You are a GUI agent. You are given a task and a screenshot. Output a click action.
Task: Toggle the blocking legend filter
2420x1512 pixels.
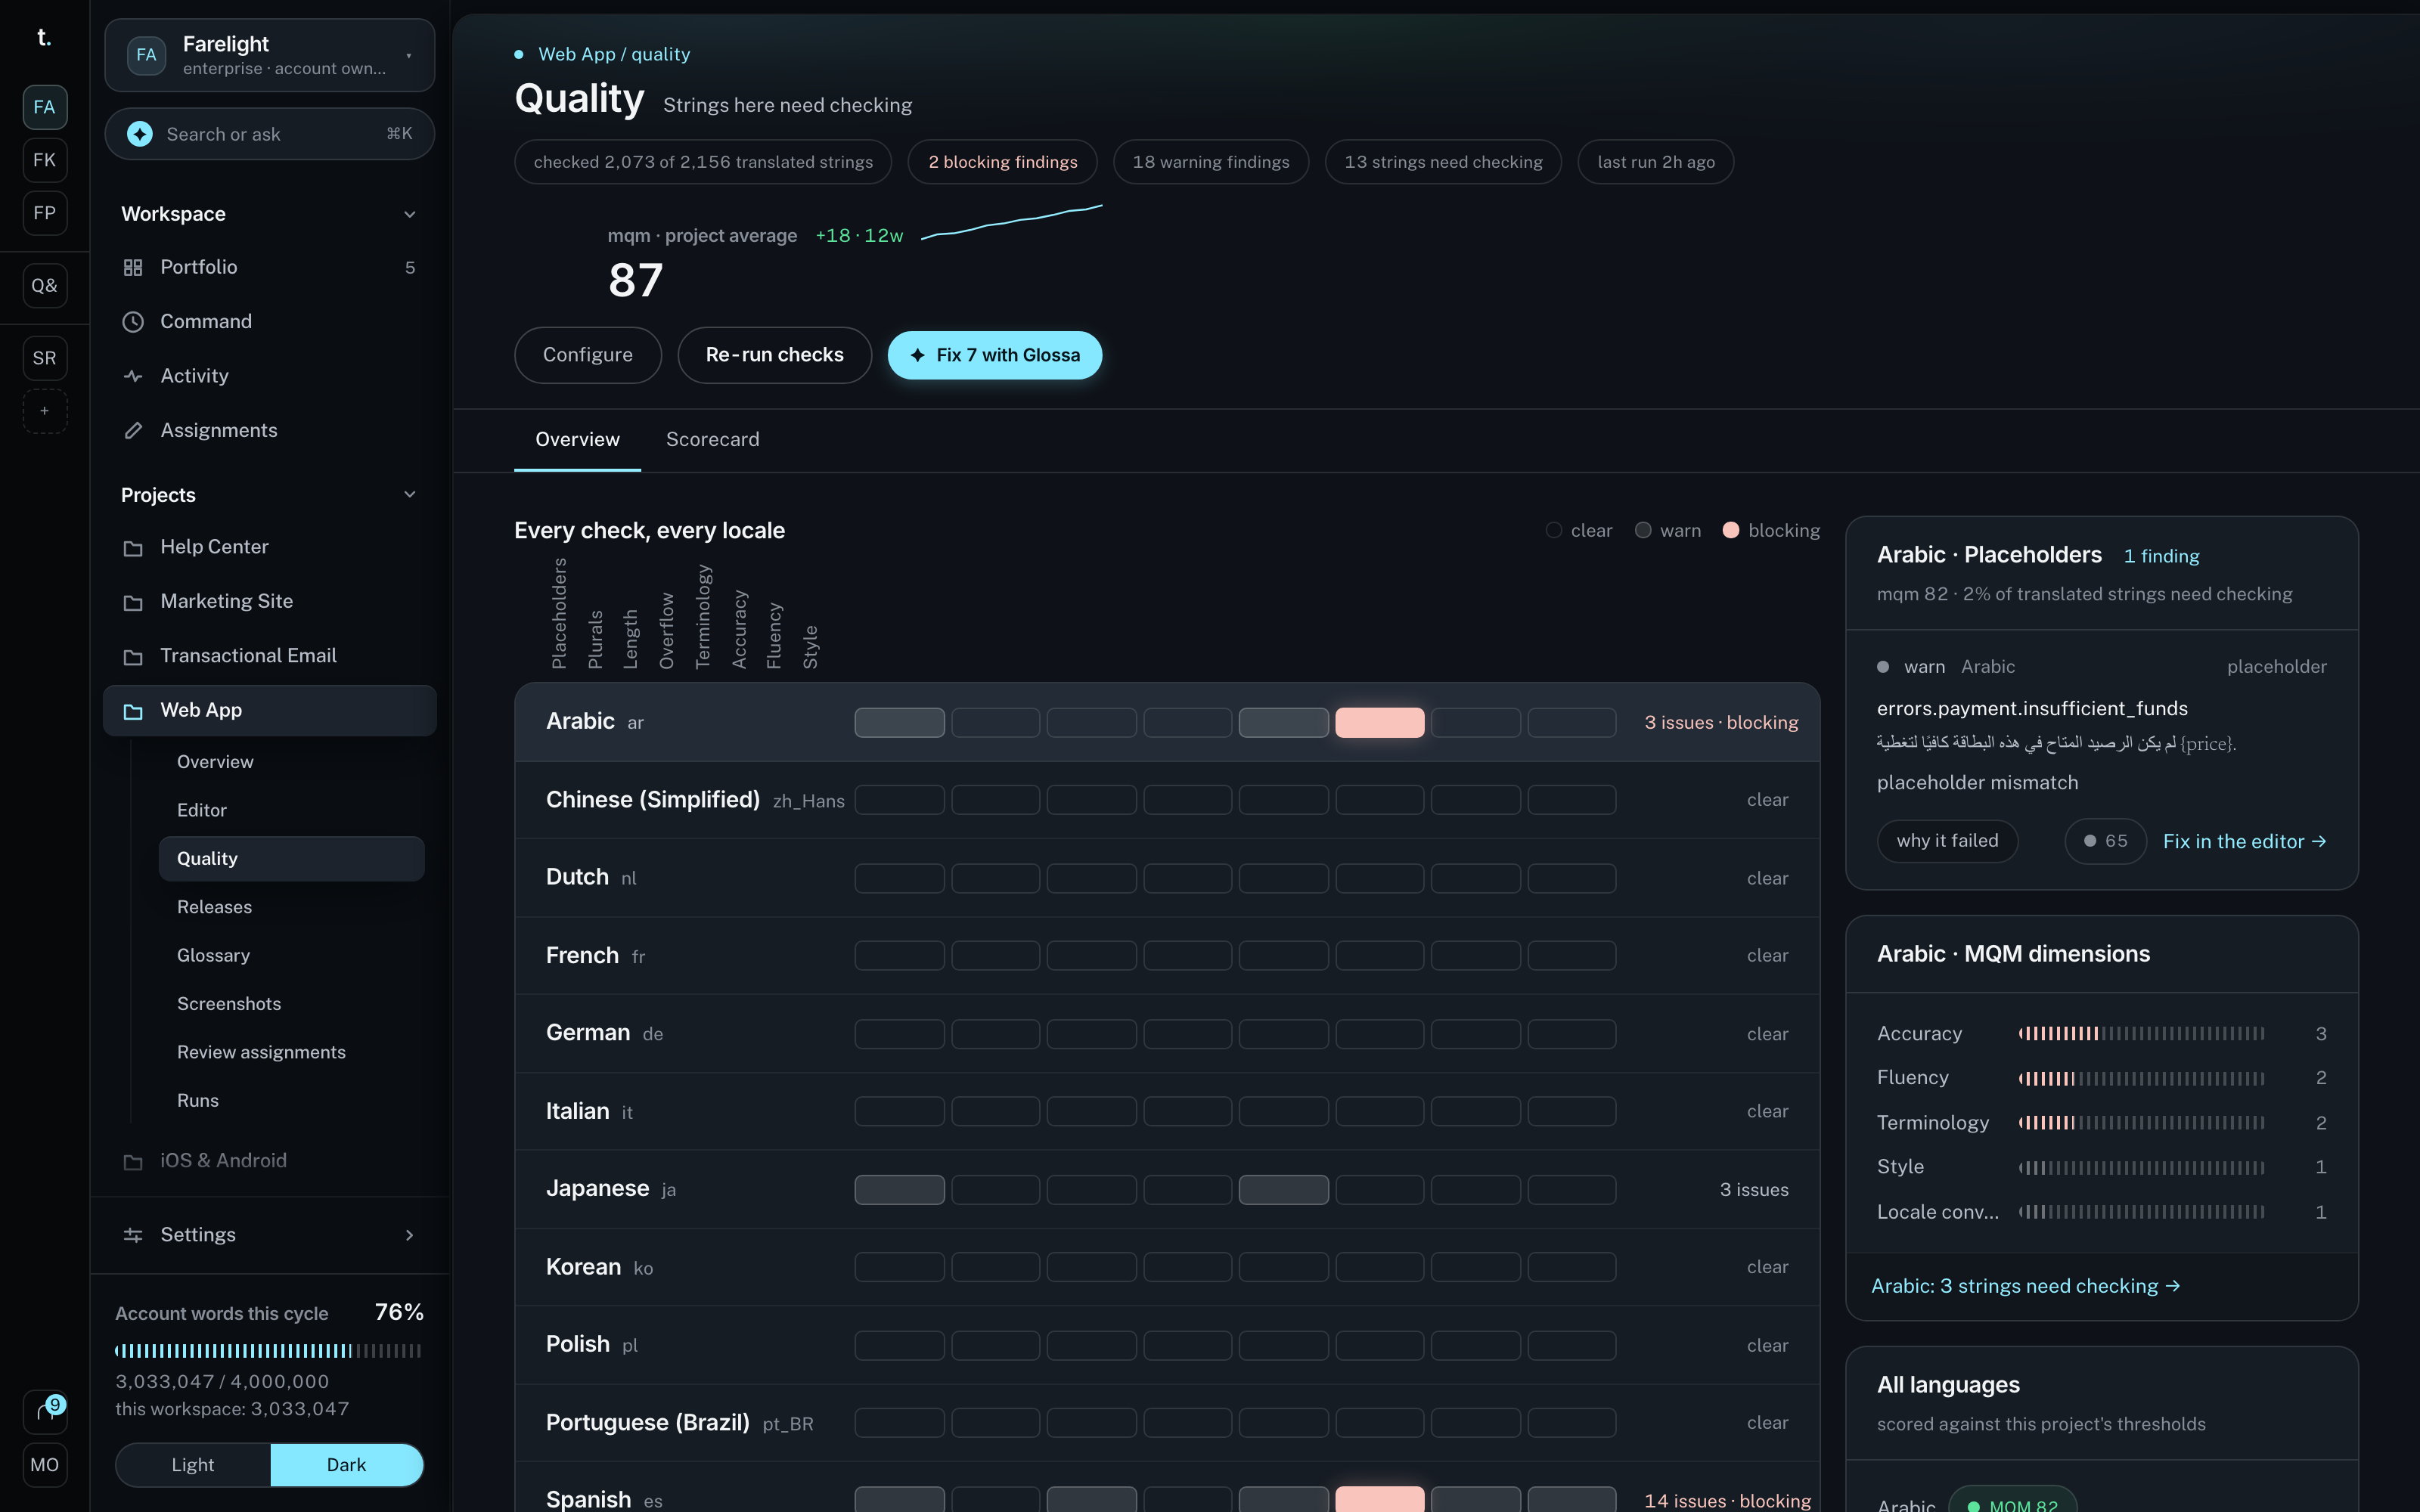click(1771, 531)
